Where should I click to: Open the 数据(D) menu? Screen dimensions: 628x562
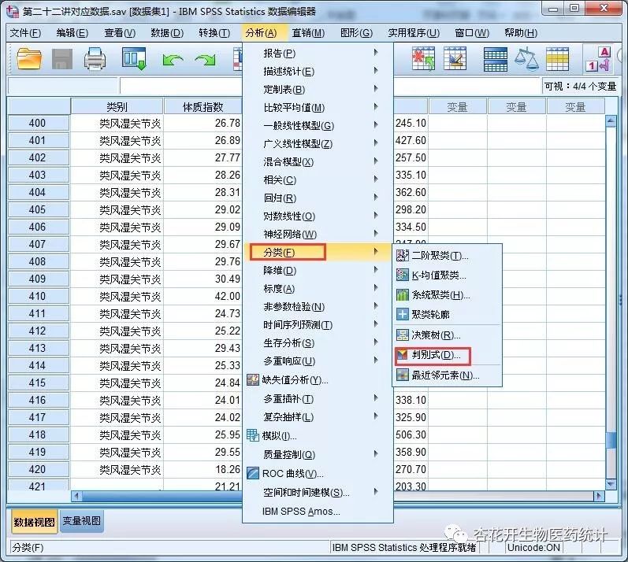pos(167,33)
